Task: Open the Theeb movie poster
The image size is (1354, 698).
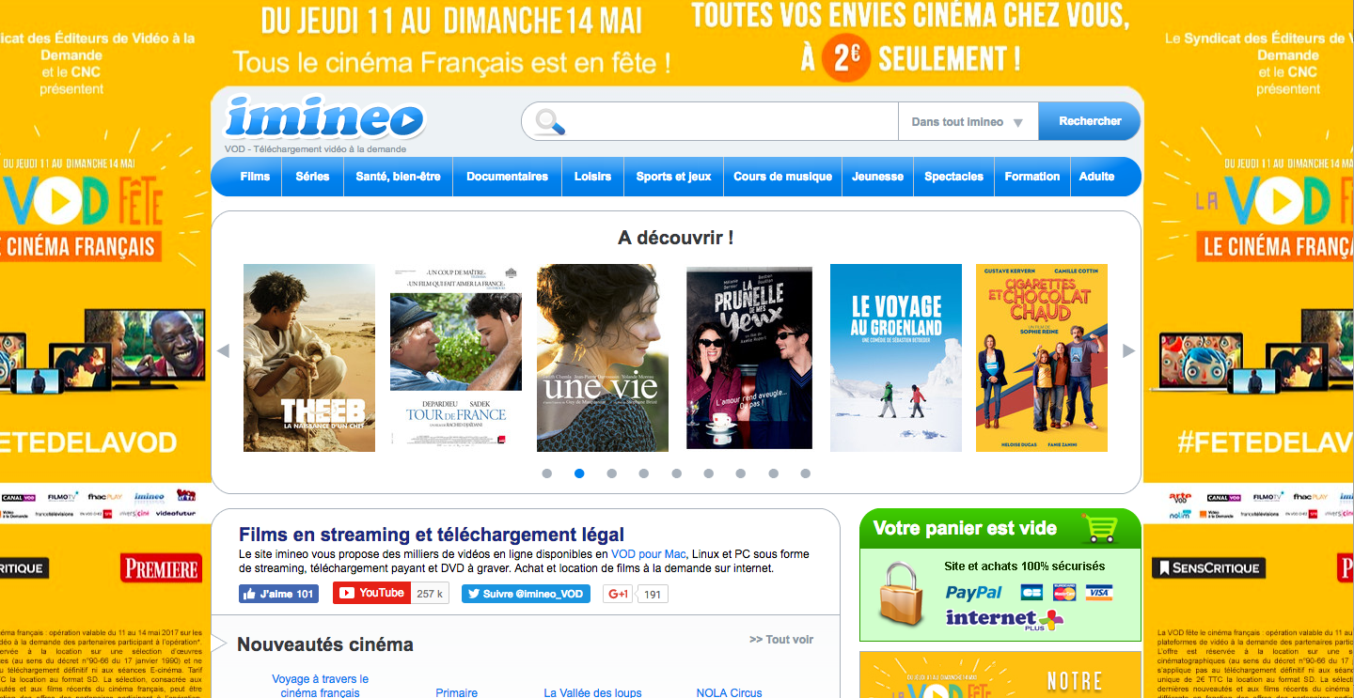Action: 308,358
